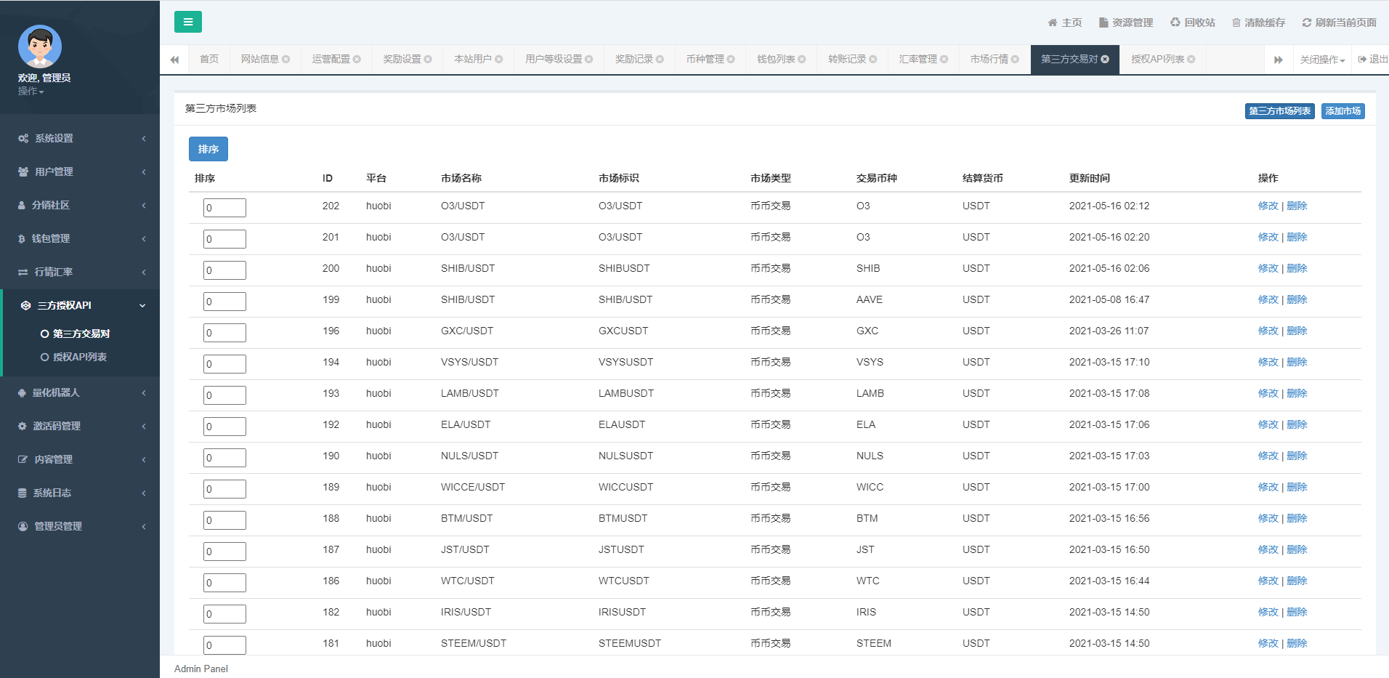The height and width of the screenshot is (678, 1389).
Task: Click the sort input for ID 200 row
Action: pos(224,270)
